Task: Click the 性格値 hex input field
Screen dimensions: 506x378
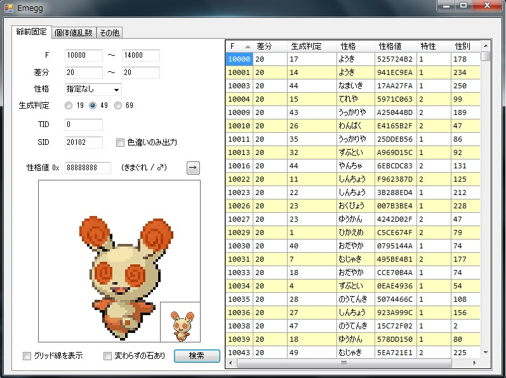Action: [x=88, y=168]
